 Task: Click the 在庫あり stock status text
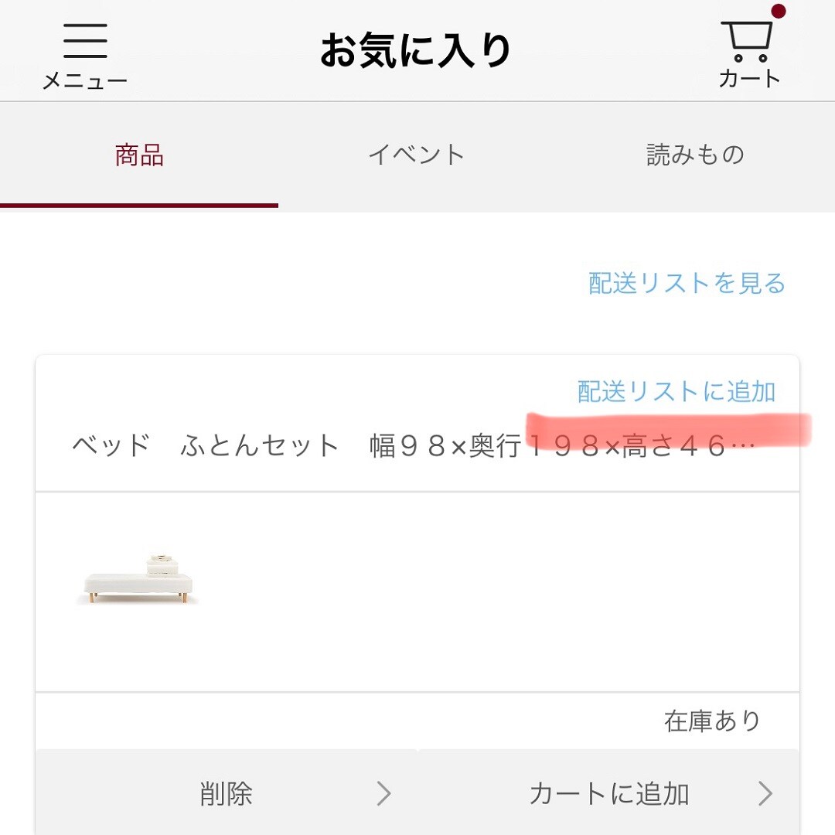(712, 721)
